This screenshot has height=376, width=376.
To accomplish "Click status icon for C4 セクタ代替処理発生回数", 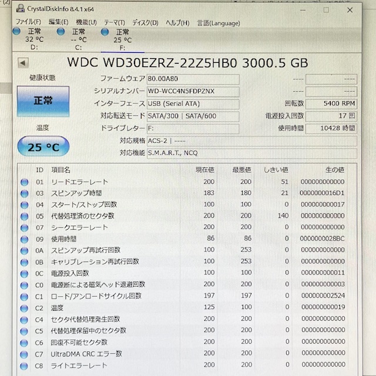I will 24,320.
